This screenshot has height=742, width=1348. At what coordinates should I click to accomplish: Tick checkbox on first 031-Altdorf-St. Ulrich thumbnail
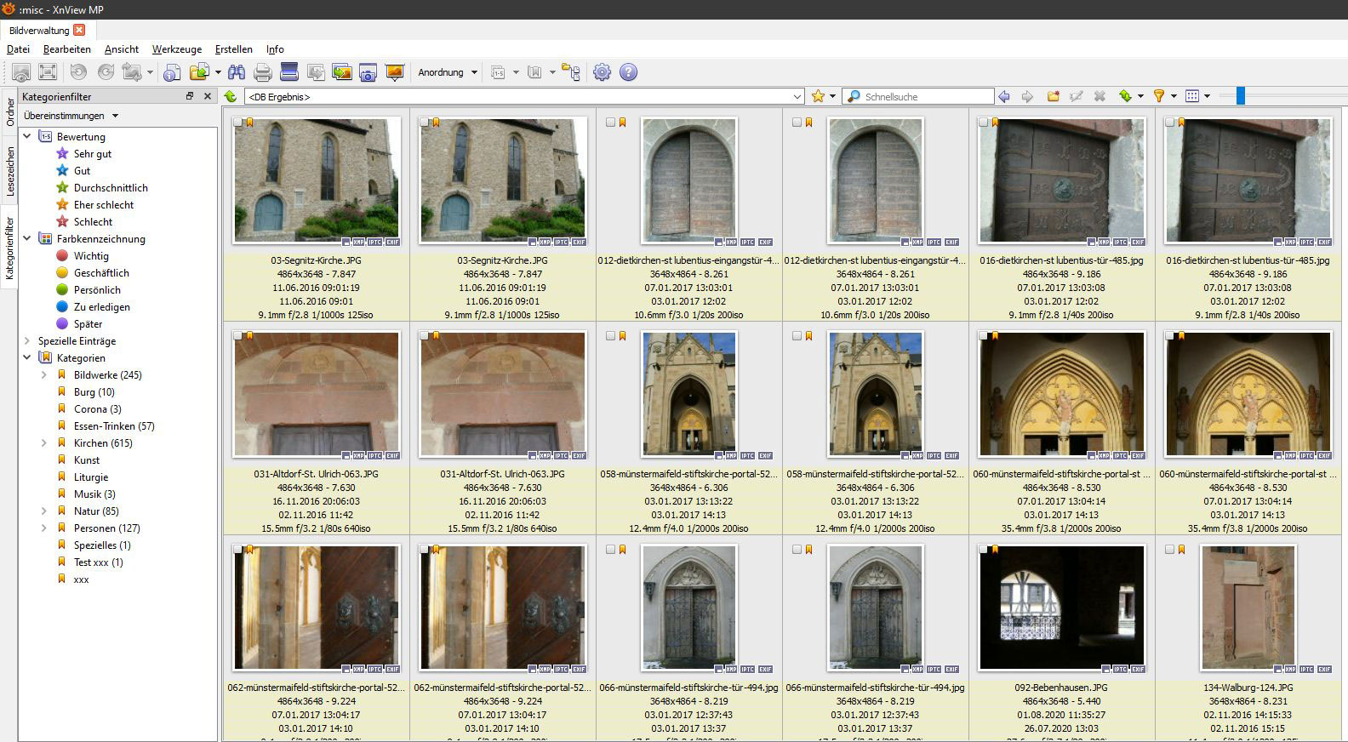237,336
